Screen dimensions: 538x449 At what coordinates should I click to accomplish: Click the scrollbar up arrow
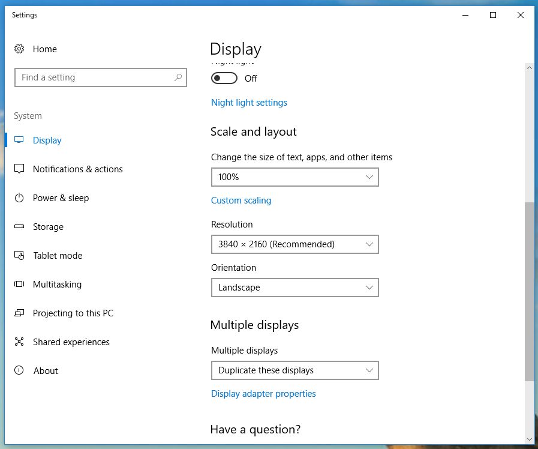point(530,68)
